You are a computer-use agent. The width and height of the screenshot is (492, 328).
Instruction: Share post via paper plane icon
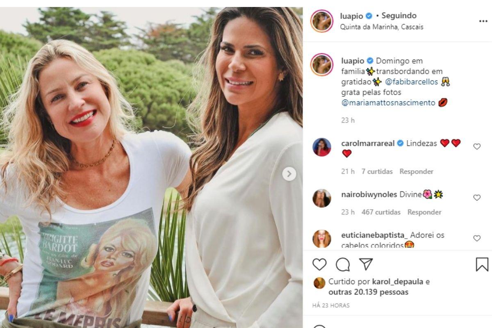click(366, 264)
